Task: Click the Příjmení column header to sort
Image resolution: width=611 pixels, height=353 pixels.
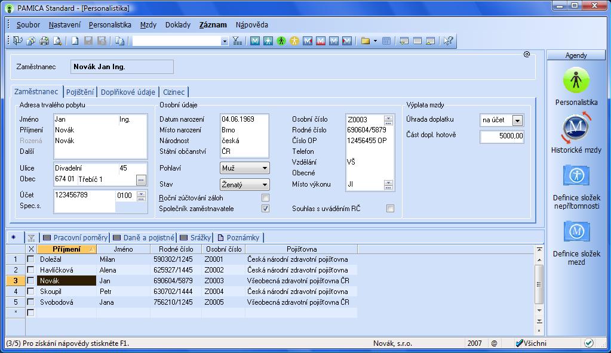Action: pyautogui.click(x=66, y=249)
